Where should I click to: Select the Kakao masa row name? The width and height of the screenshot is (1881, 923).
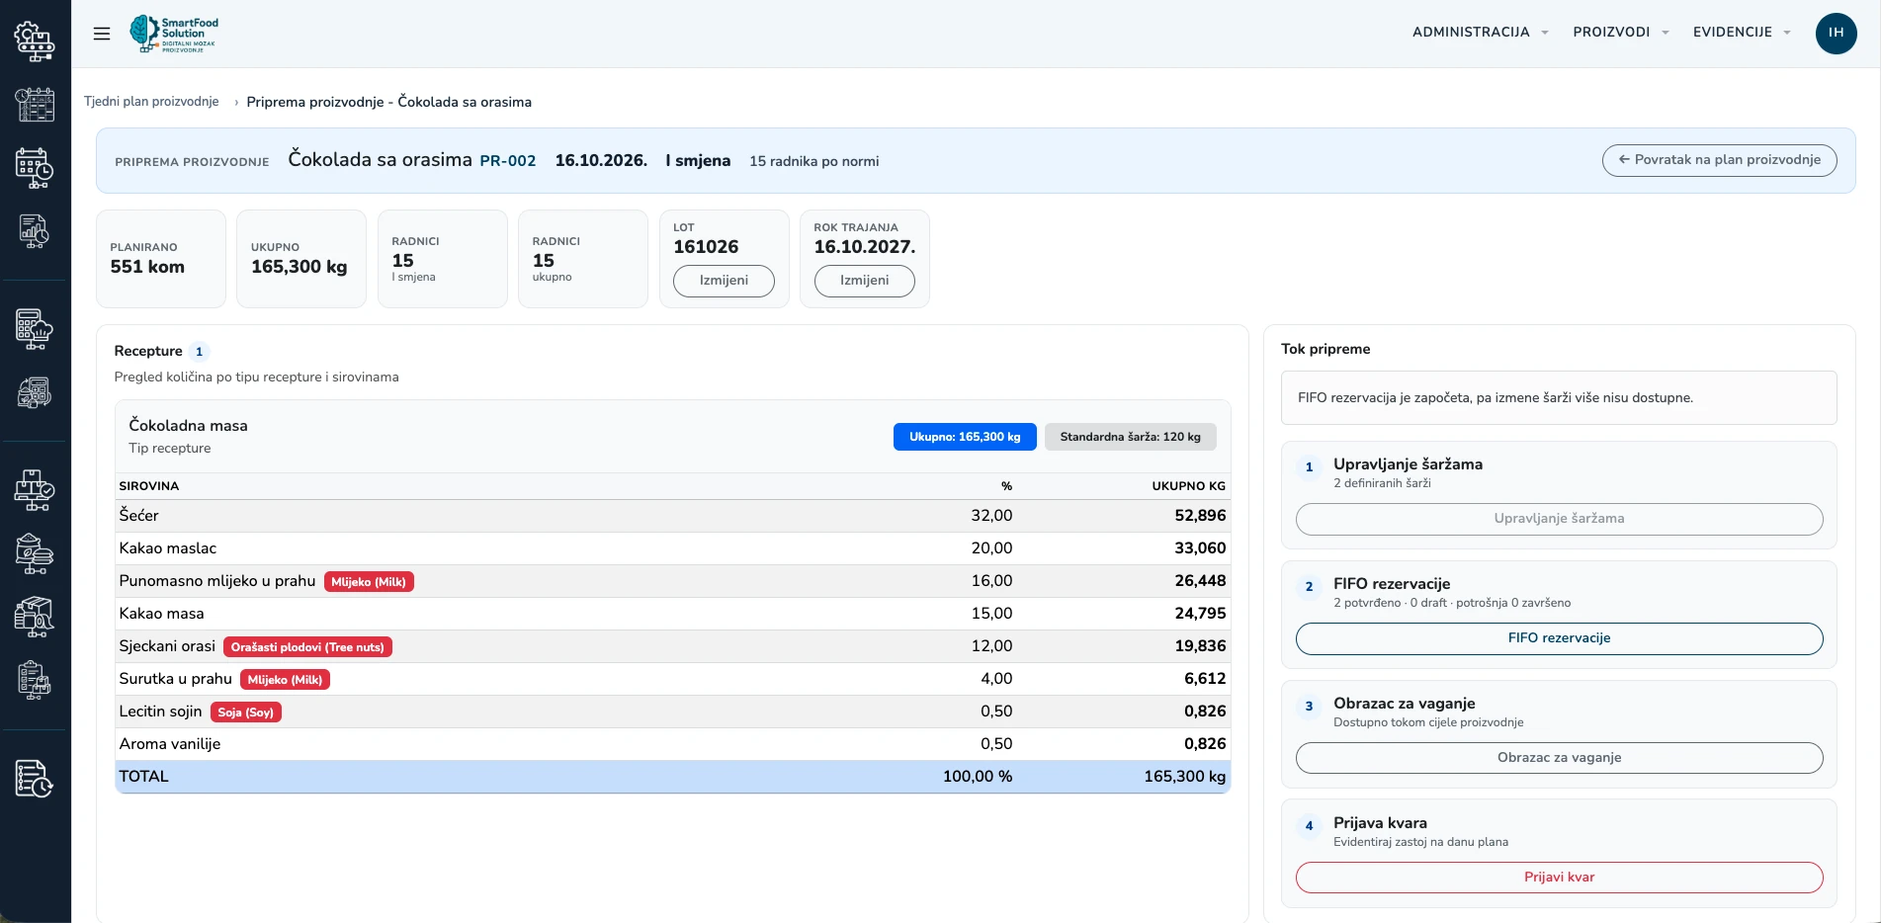[x=161, y=614]
